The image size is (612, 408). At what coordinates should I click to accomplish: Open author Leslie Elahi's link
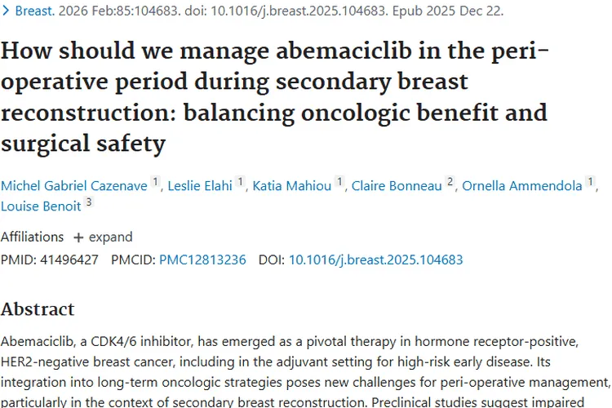pyautogui.click(x=201, y=186)
